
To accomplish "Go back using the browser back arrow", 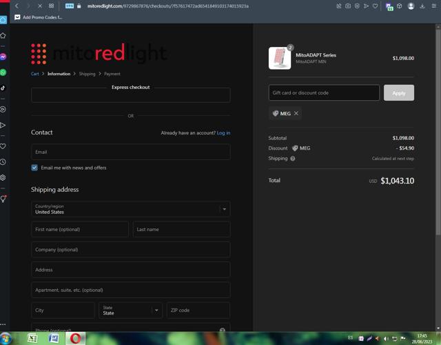I will (x=17, y=6).
